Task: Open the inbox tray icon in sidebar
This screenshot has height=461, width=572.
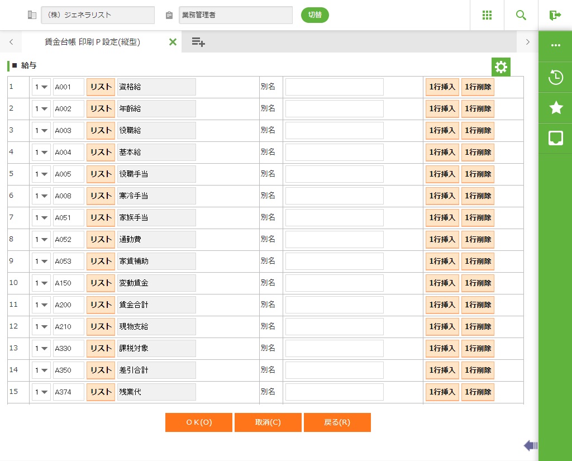Action: (555, 138)
